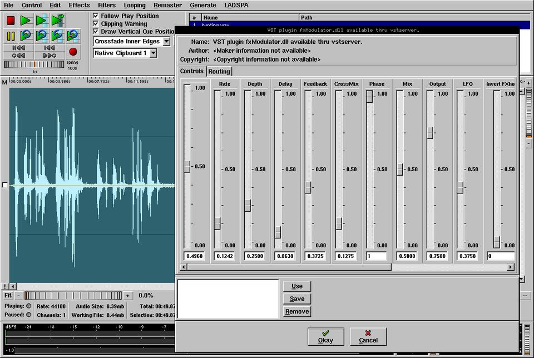Open the Effects menu

[79, 5]
